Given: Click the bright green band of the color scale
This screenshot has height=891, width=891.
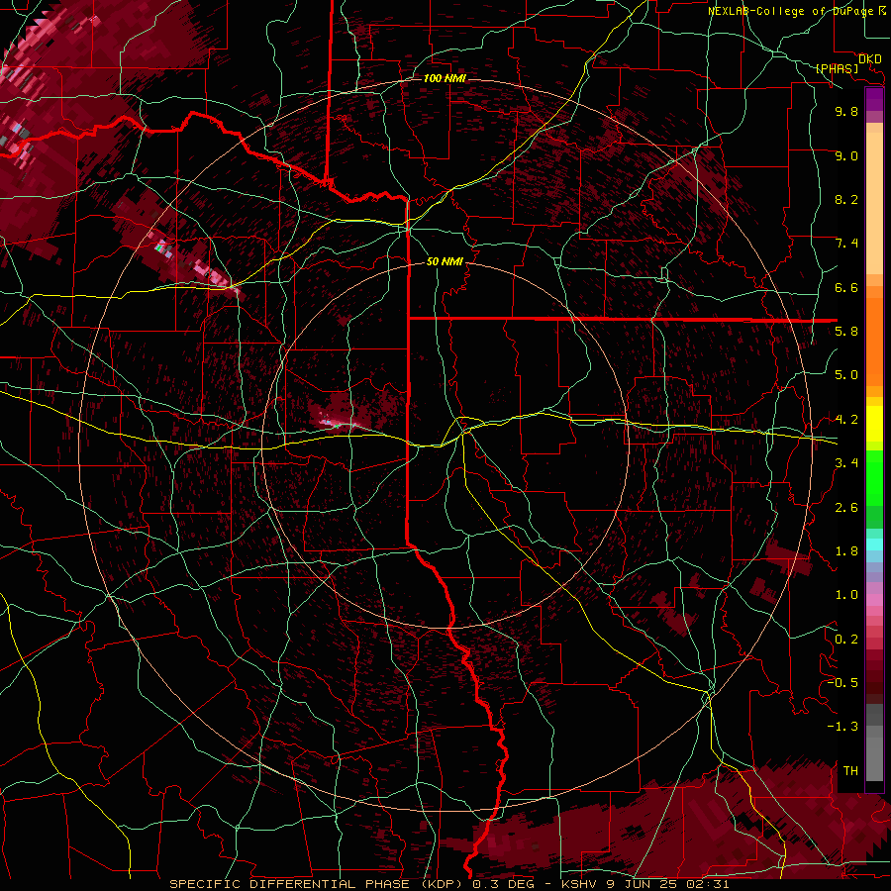Looking at the screenshot, I should pyautogui.click(x=874, y=477).
